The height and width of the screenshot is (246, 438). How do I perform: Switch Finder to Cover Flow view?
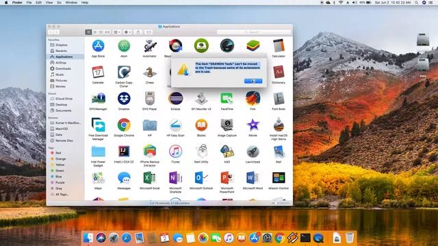pos(107,32)
